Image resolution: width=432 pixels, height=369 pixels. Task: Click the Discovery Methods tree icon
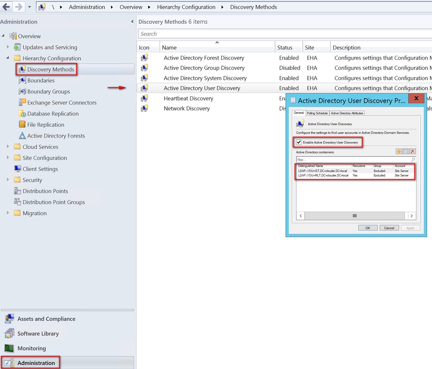[x=22, y=69]
